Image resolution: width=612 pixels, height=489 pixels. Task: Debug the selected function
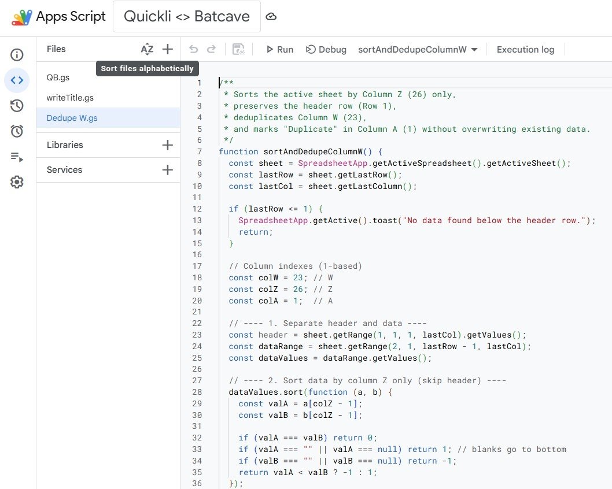[x=326, y=50]
